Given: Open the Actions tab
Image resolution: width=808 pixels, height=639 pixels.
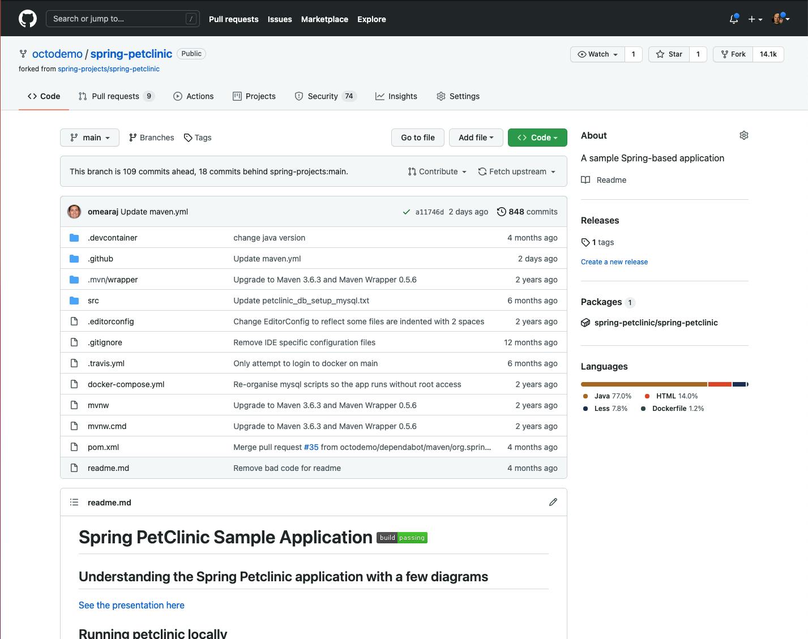Looking at the screenshot, I should click(x=193, y=96).
